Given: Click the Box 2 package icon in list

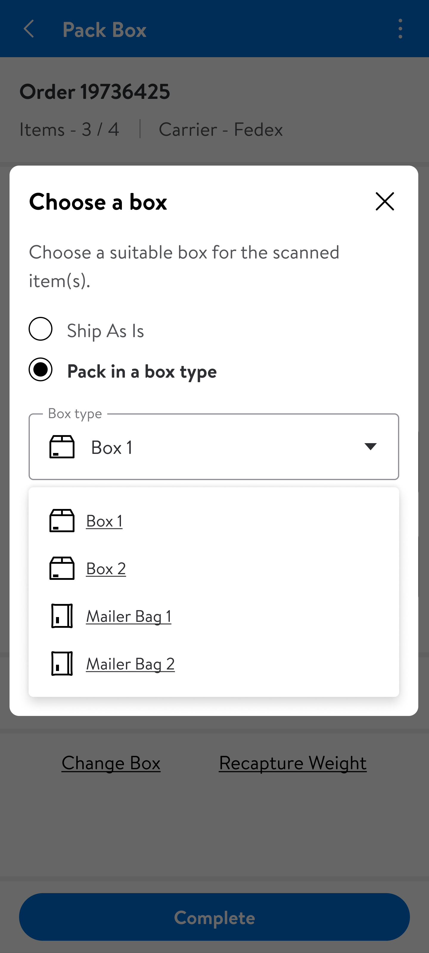Looking at the screenshot, I should click(x=62, y=568).
